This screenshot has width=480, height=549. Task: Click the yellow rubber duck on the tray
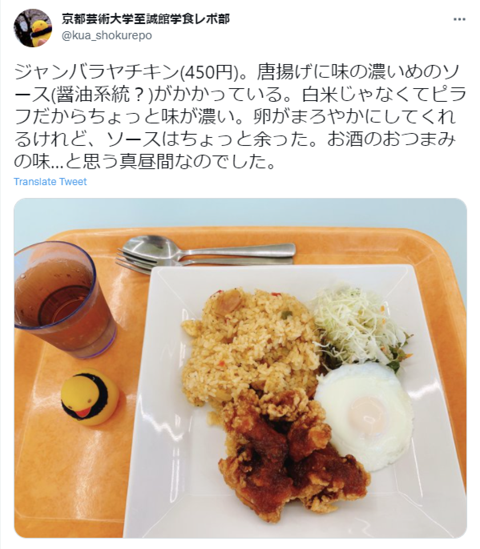click(x=87, y=398)
